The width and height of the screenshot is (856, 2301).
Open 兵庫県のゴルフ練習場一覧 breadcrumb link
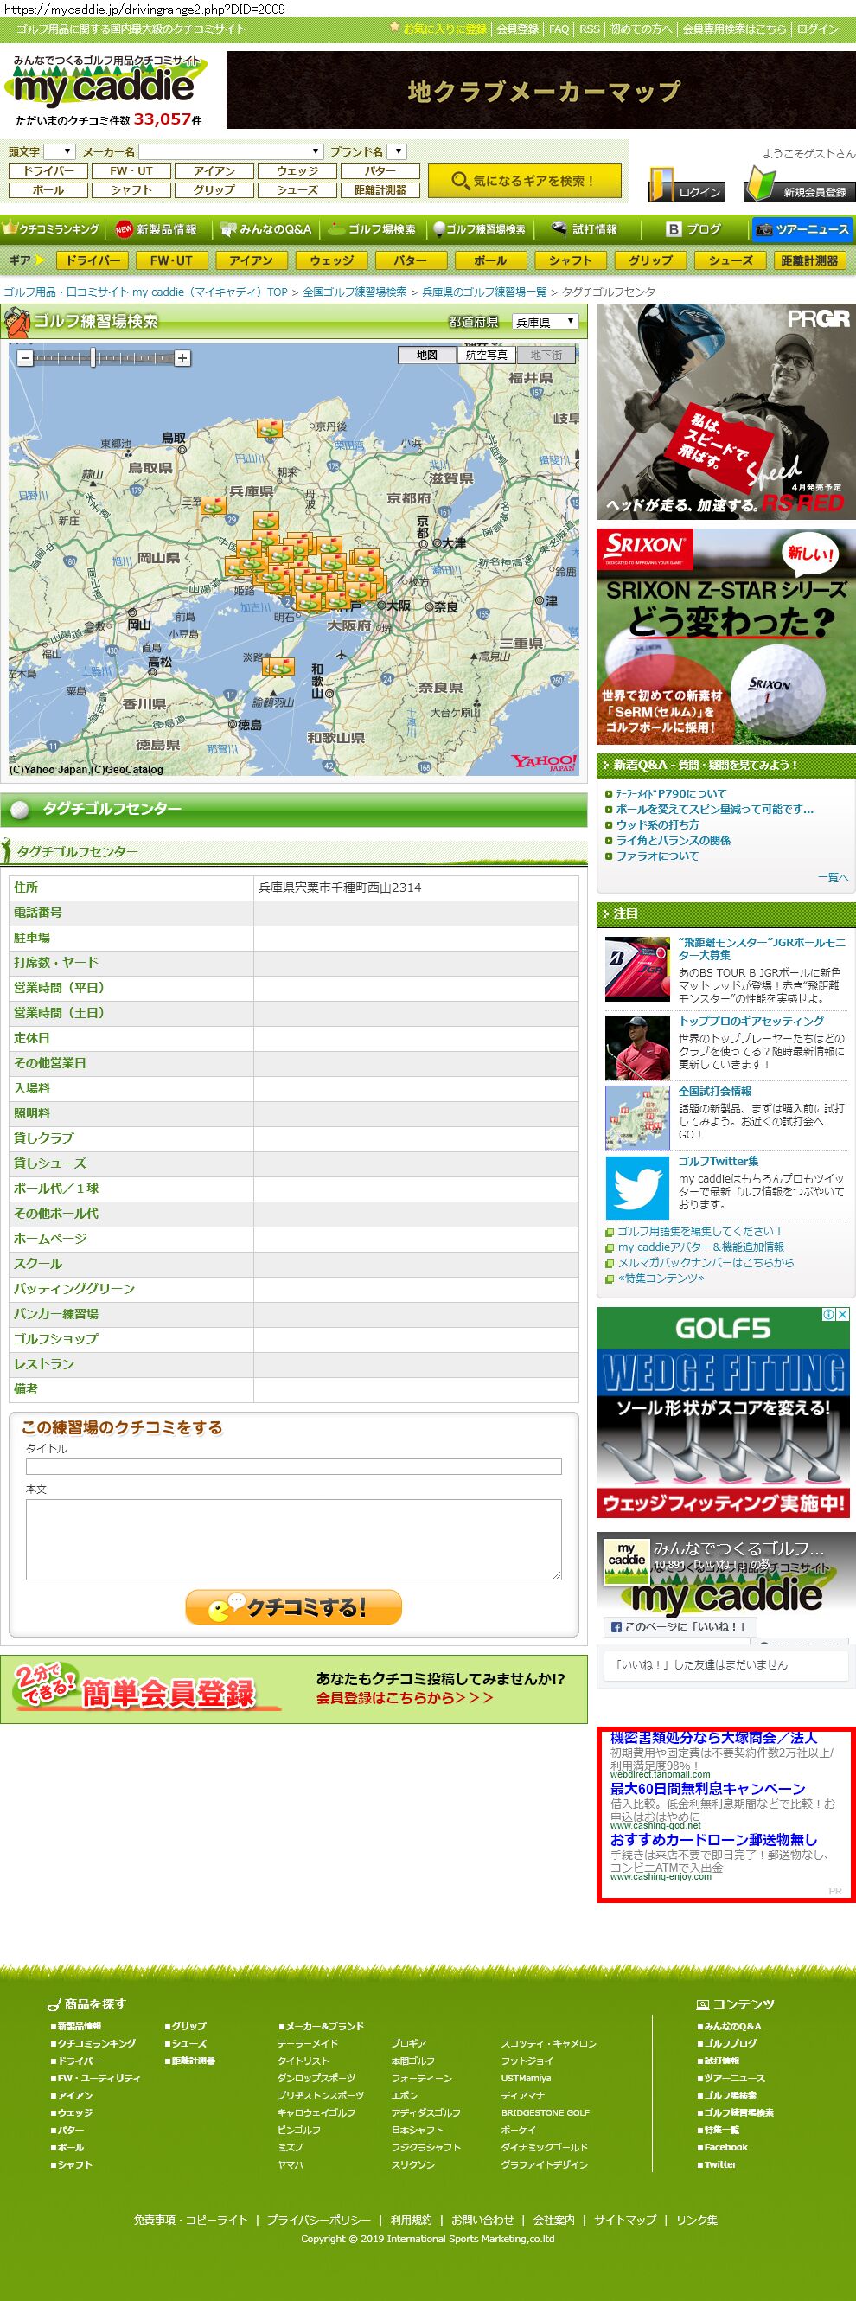coord(484,292)
